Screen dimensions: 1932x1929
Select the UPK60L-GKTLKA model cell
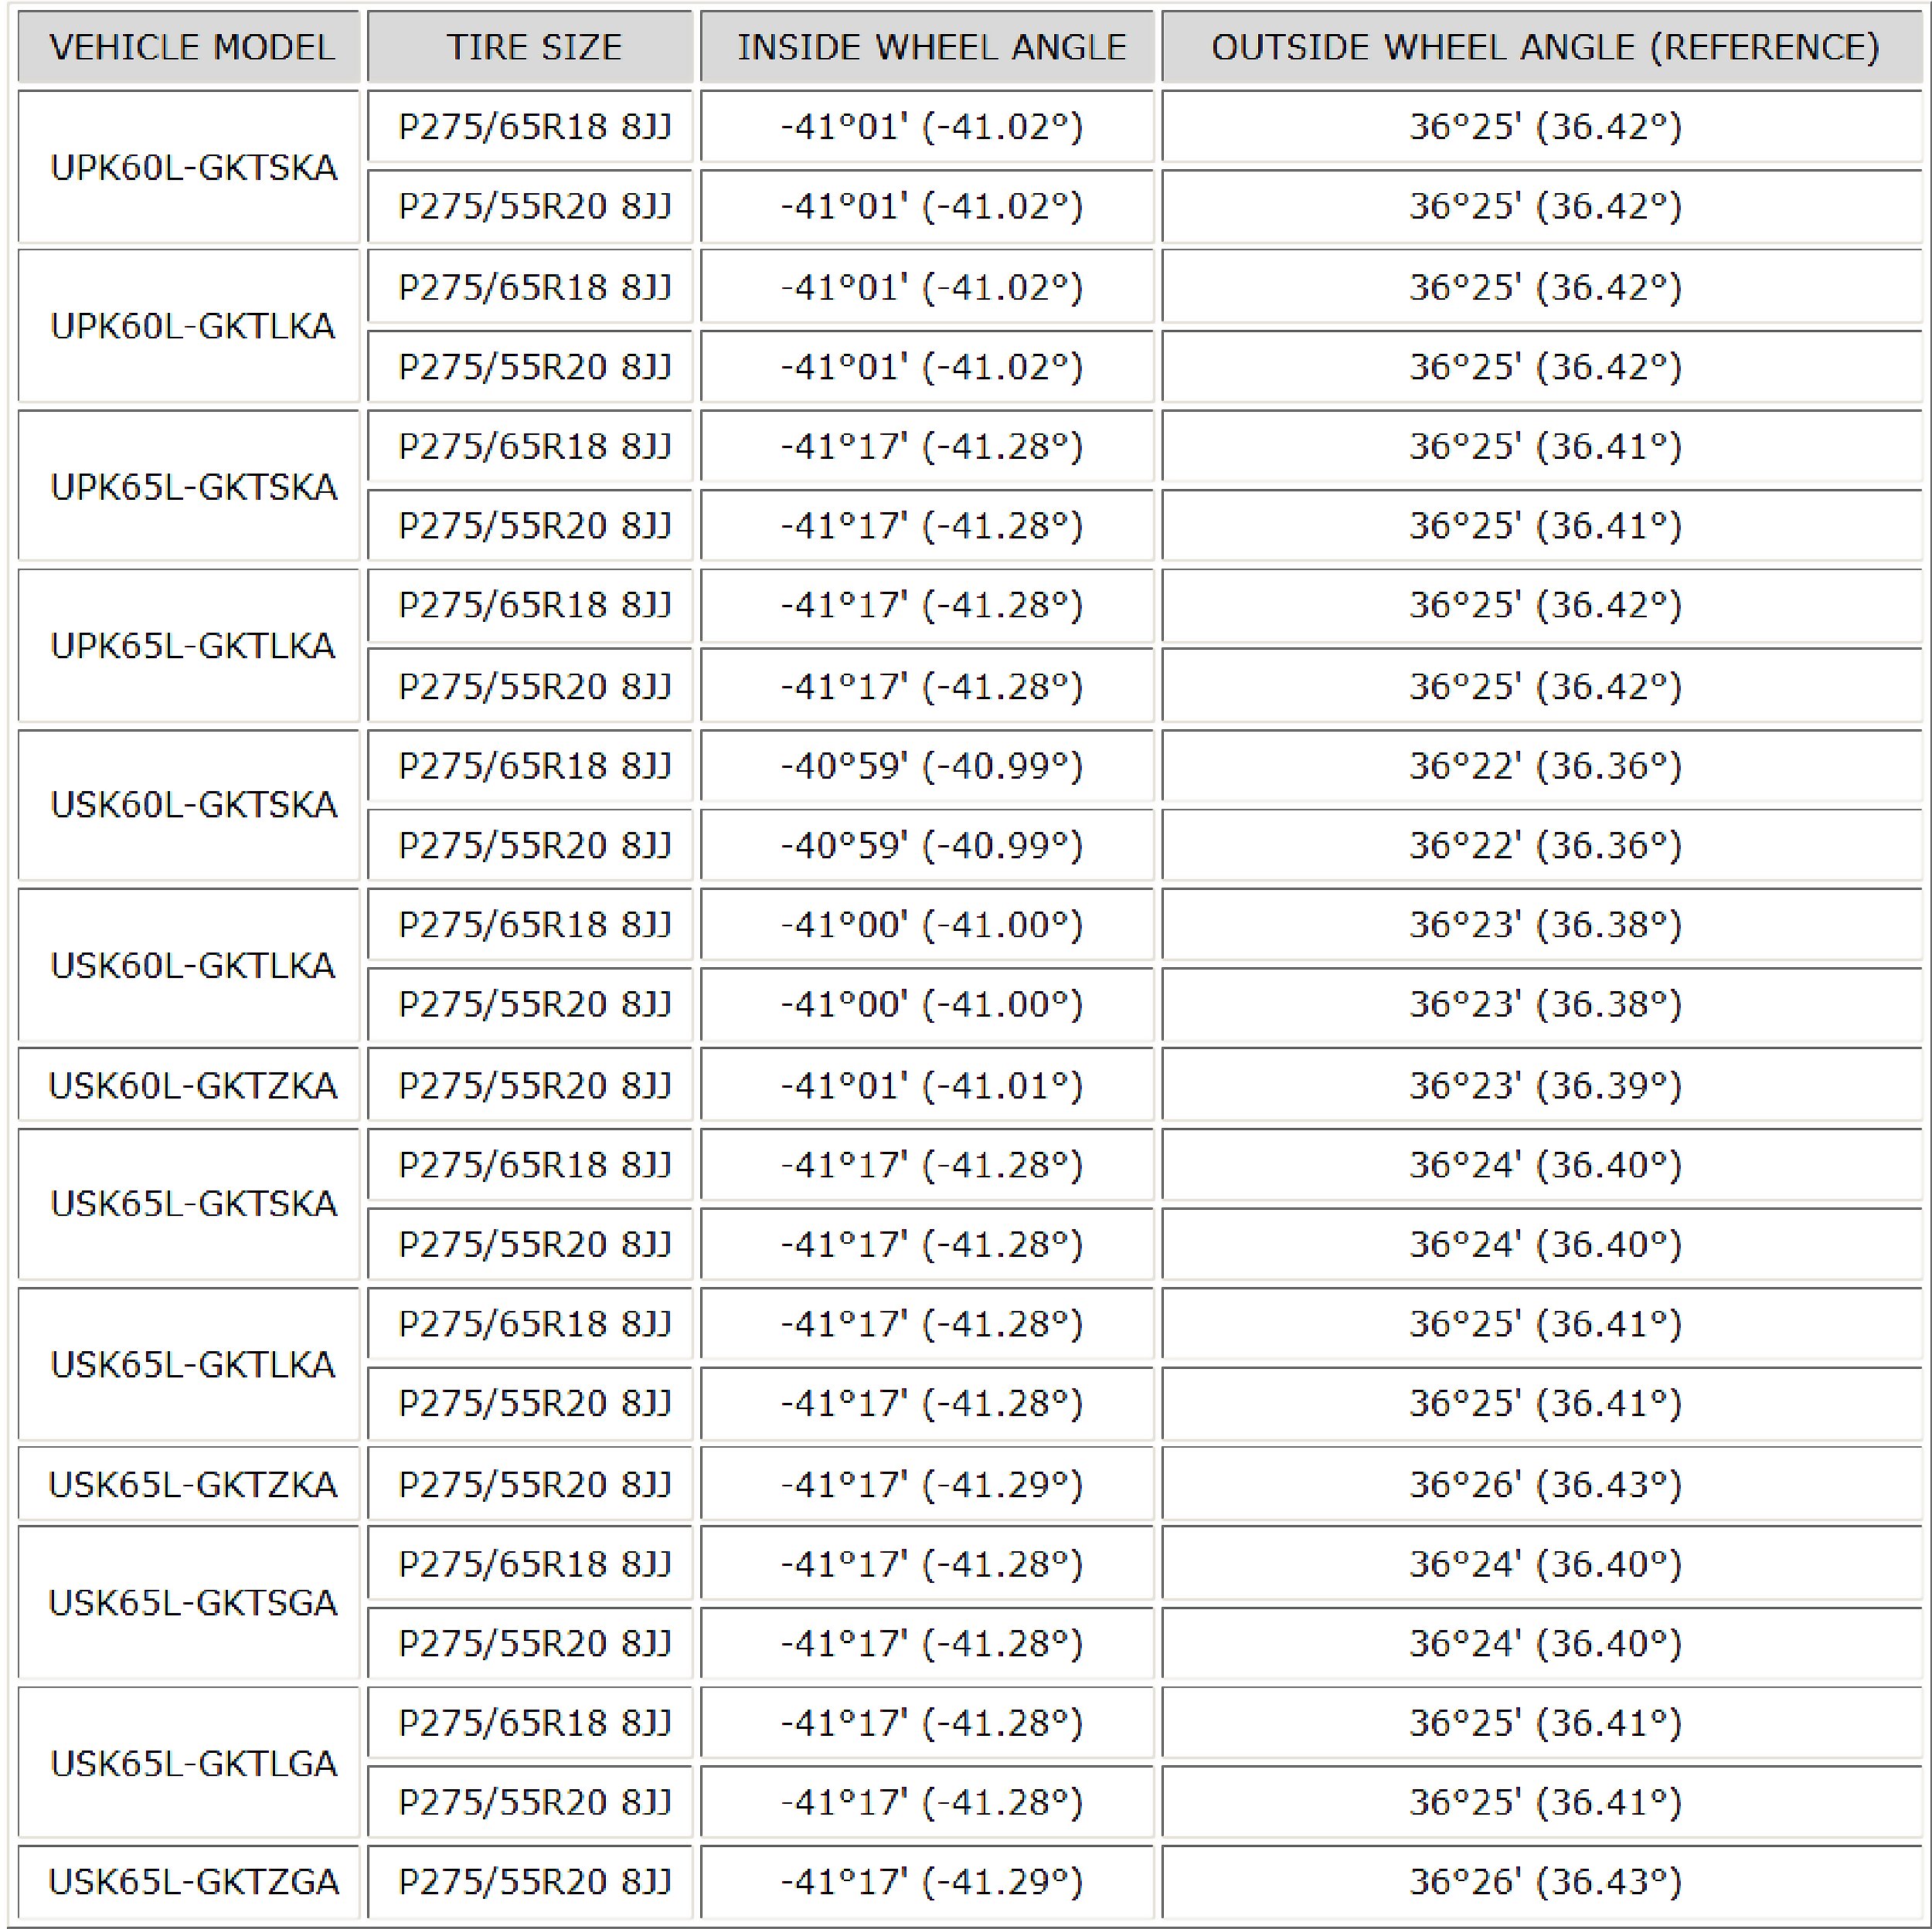click(x=193, y=327)
